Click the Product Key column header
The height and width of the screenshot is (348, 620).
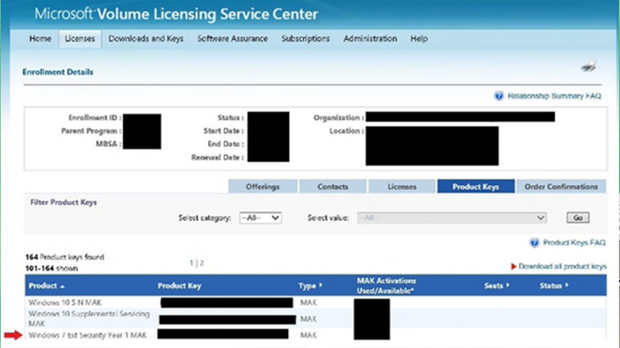(179, 286)
